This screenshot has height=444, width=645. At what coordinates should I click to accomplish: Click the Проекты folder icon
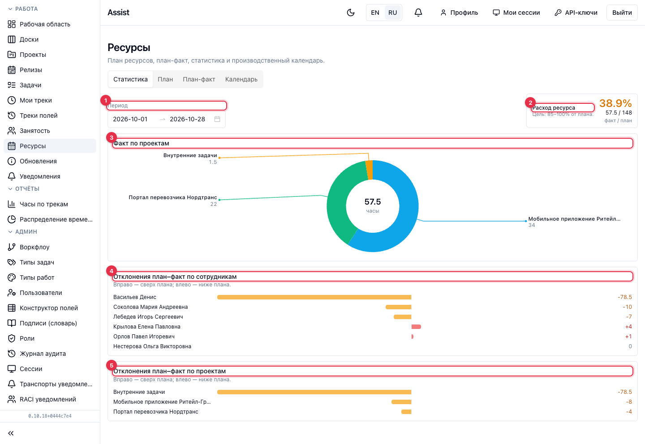12,55
